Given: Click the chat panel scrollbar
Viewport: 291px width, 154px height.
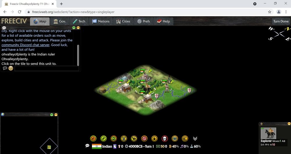Looking at the screenshot, I should pyautogui.click(x=78, y=55).
